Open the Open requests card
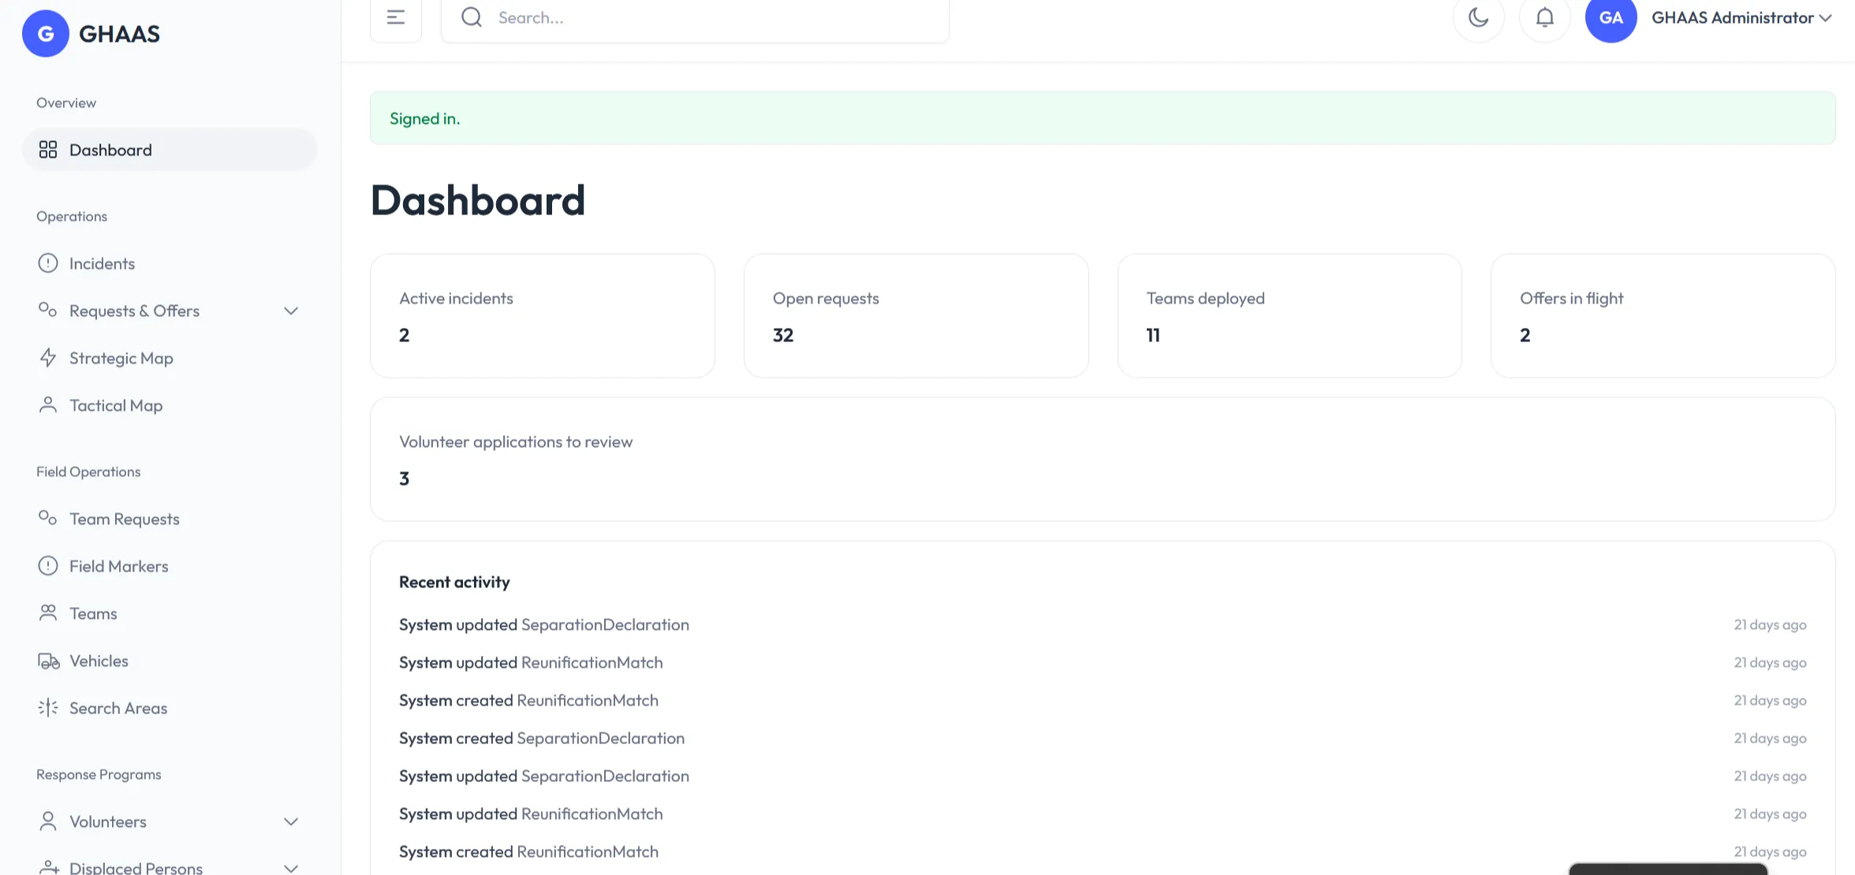The height and width of the screenshot is (875, 1855). (916, 315)
